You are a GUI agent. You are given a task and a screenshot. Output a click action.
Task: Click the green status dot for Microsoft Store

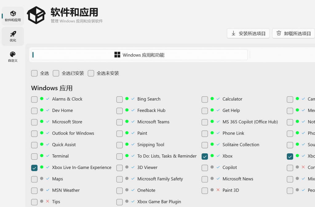click(x=42, y=121)
